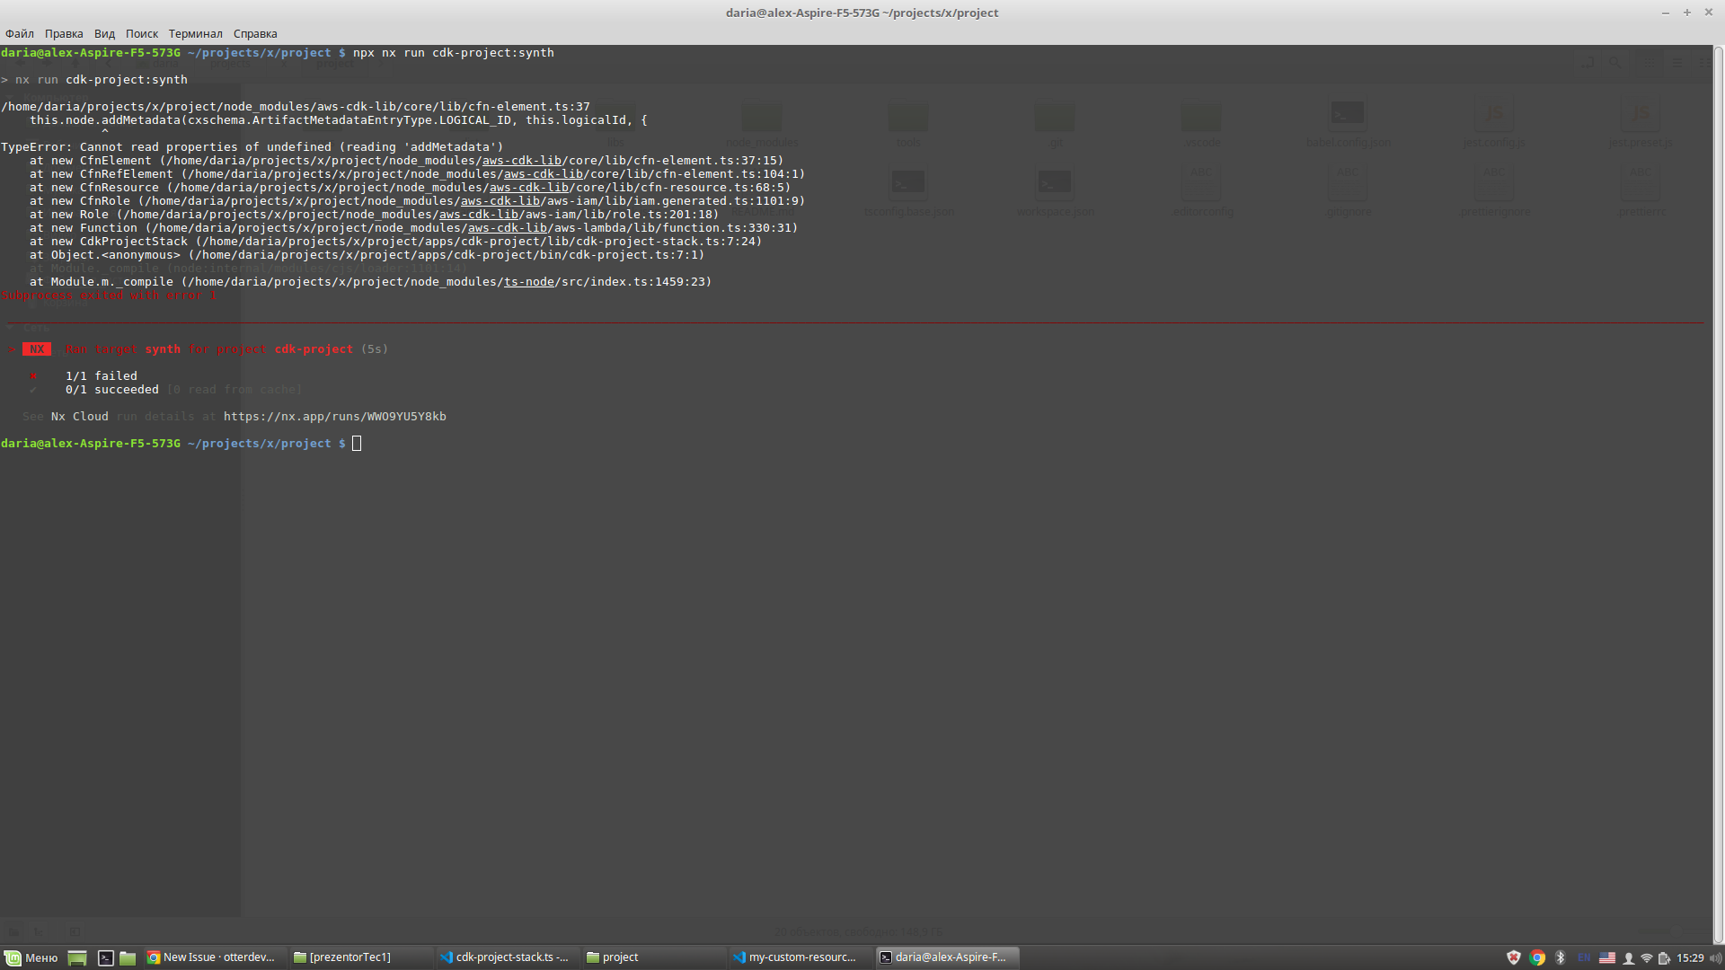Click the clock showing 15:29
The width and height of the screenshot is (1725, 970).
coord(1690,957)
